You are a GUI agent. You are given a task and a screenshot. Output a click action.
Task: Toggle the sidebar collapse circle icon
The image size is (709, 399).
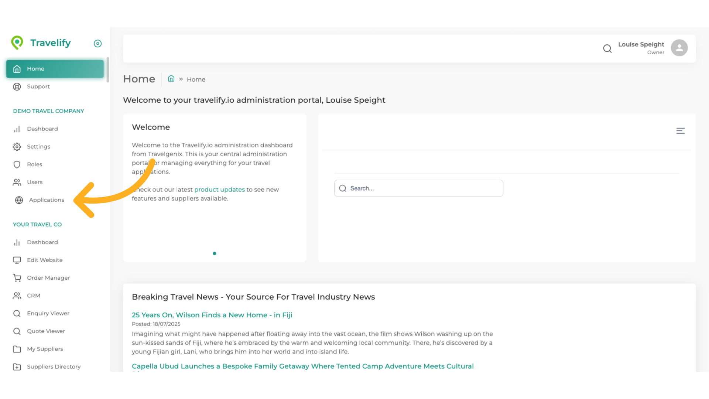click(97, 44)
